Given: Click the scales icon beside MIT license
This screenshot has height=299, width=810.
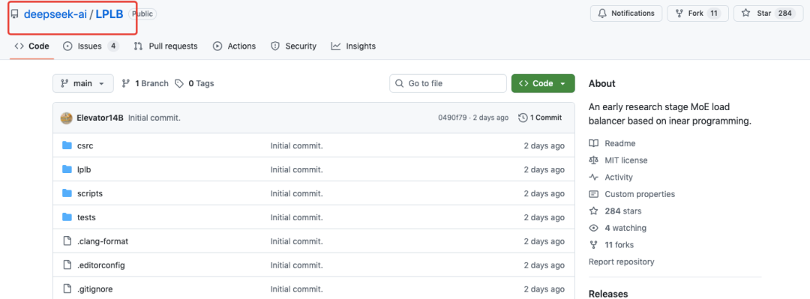Looking at the screenshot, I should tap(594, 160).
